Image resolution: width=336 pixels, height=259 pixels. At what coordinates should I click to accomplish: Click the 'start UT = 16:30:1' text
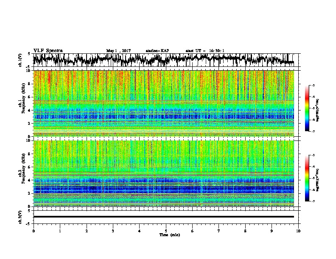coord(205,51)
